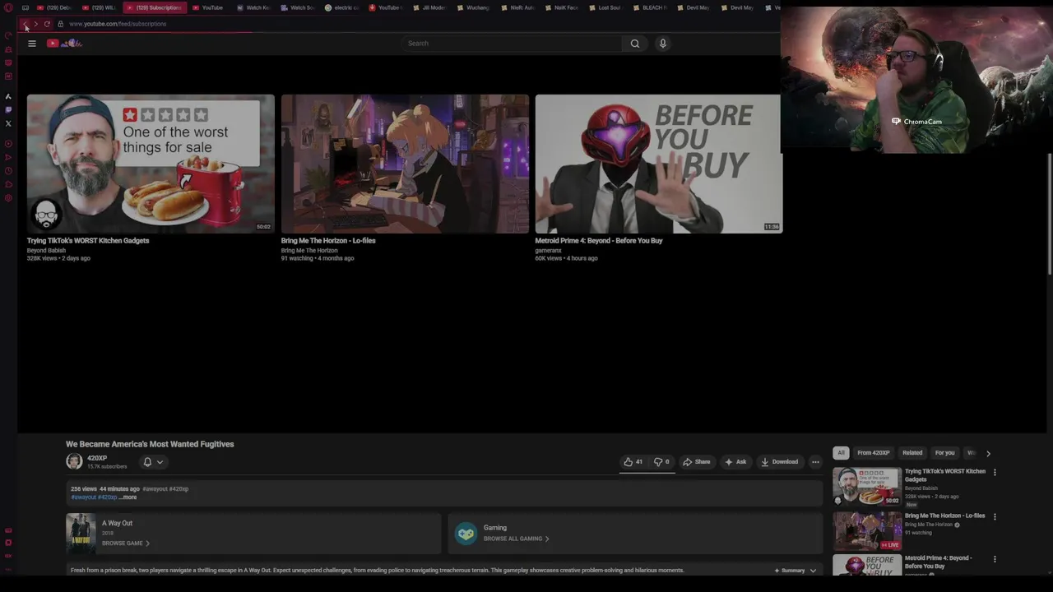The width and height of the screenshot is (1053, 592).
Task: Click the browser forward arrow
Action: [36, 24]
